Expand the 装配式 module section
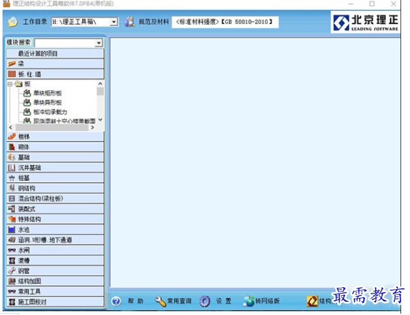This screenshot has width=410, height=315. 55,209
